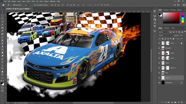The height and width of the screenshot is (104, 186).
Task: Click the Create new group folder icon
Action: (175, 102)
